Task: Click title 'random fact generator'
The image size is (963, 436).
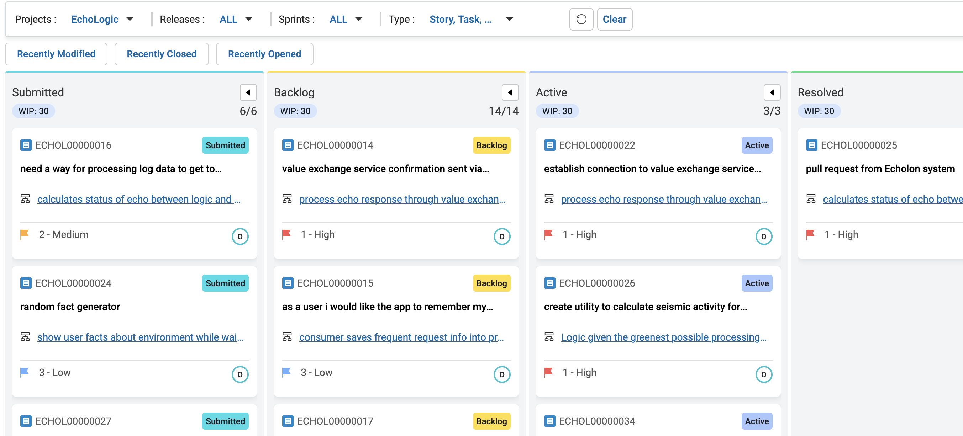Action: pyautogui.click(x=70, y=306)
